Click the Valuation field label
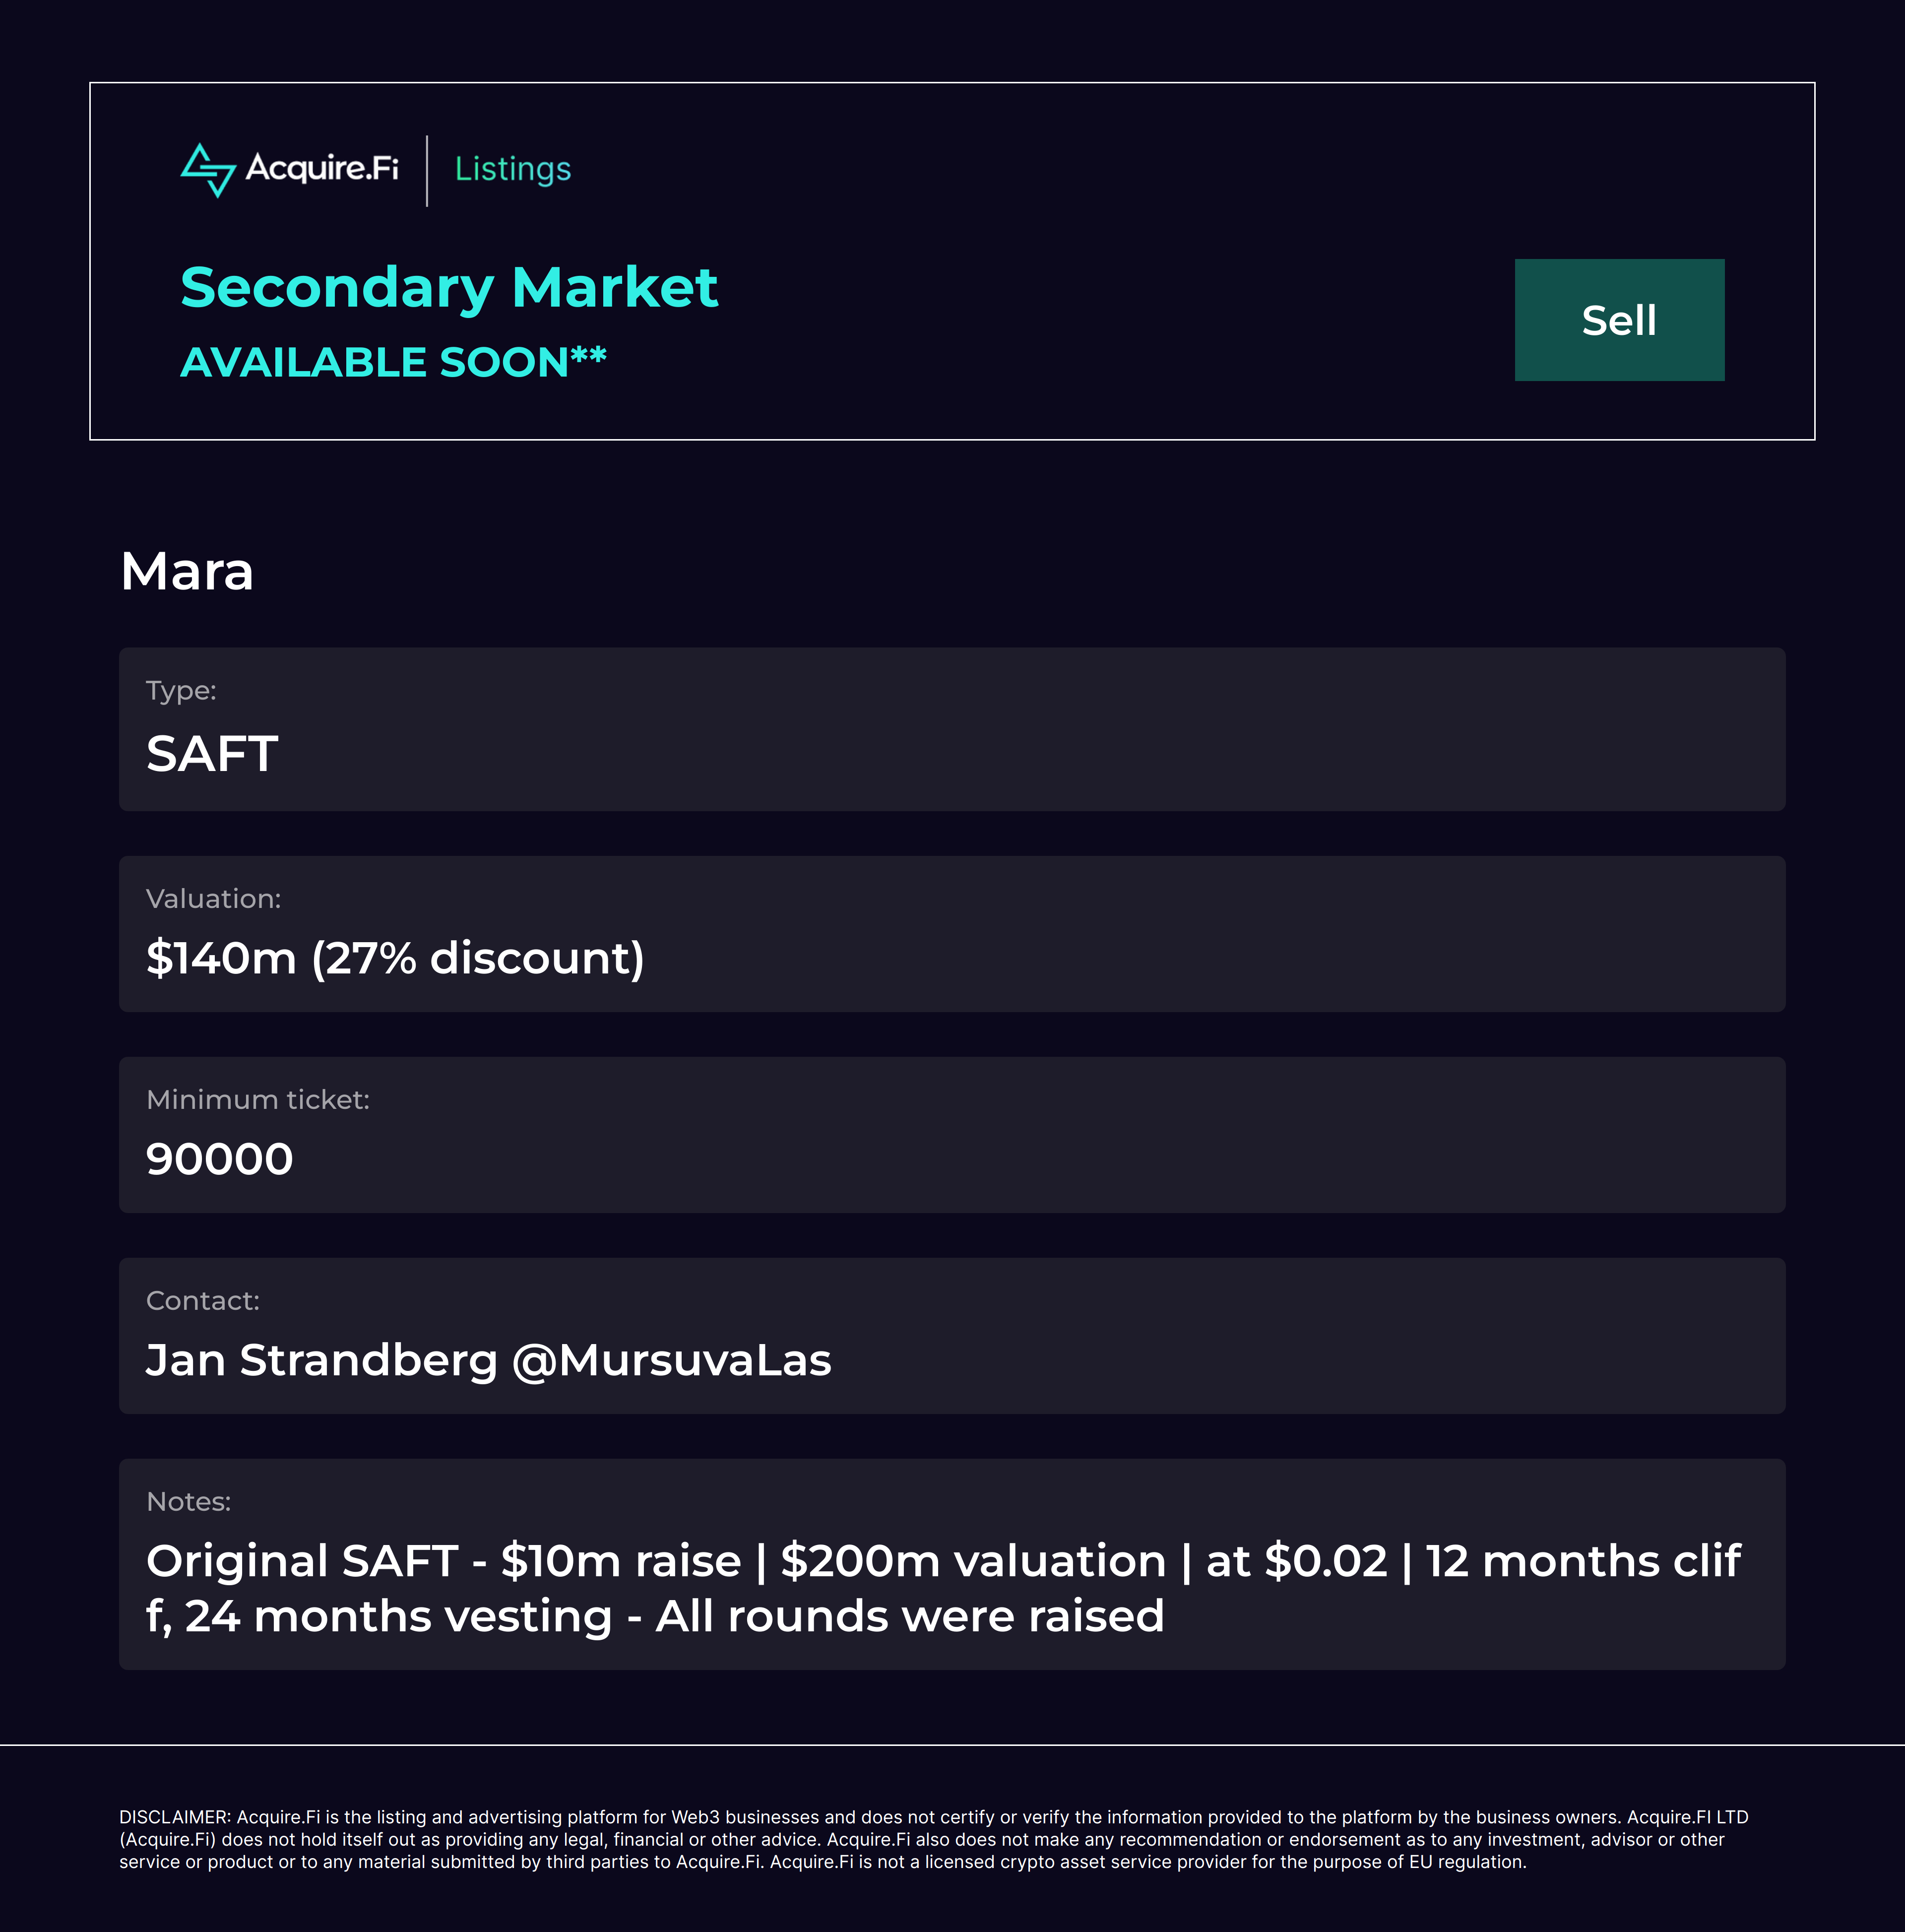Screen dimensions: 1905x1932 (213, 899)
